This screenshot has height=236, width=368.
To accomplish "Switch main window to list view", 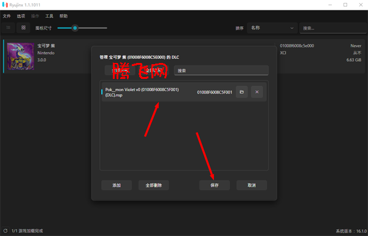I will 8,28.
